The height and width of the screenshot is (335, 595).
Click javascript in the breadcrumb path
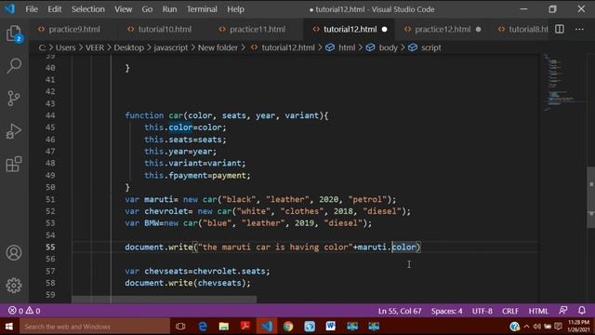pos(171,47)
